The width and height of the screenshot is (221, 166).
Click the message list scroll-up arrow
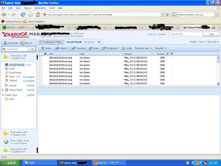pyautogui.click(x=218, y=58)
